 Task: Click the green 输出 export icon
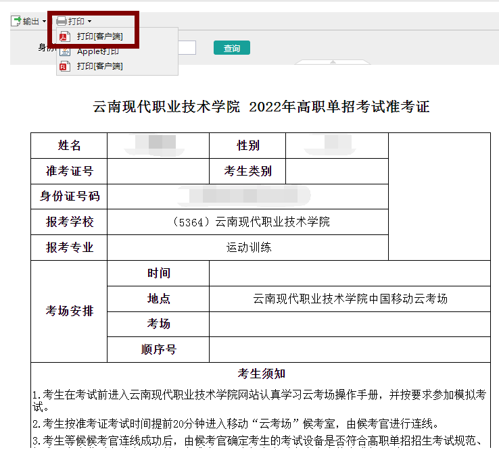coord(16,22)
